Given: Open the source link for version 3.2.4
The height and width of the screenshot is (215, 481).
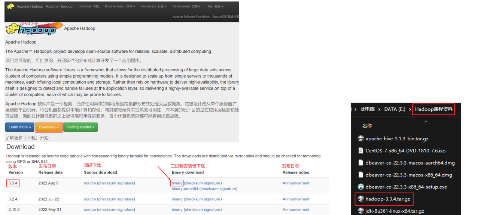Looking at the screenshot, I should point(90,199).
